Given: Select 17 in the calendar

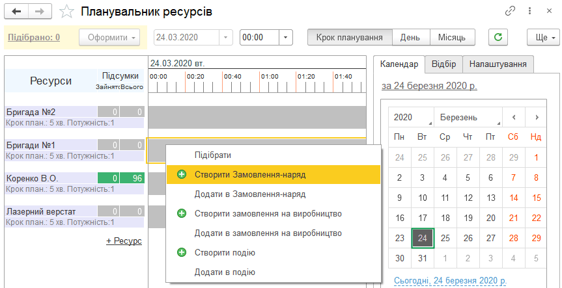Looking at the screenshot, I should point(423,218).
